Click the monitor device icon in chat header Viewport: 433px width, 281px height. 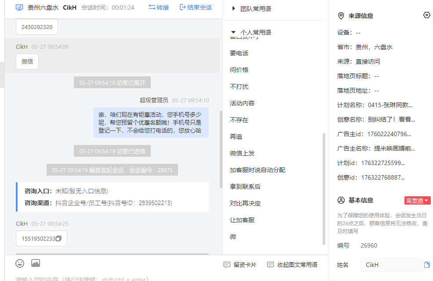[x=19, y=7]
